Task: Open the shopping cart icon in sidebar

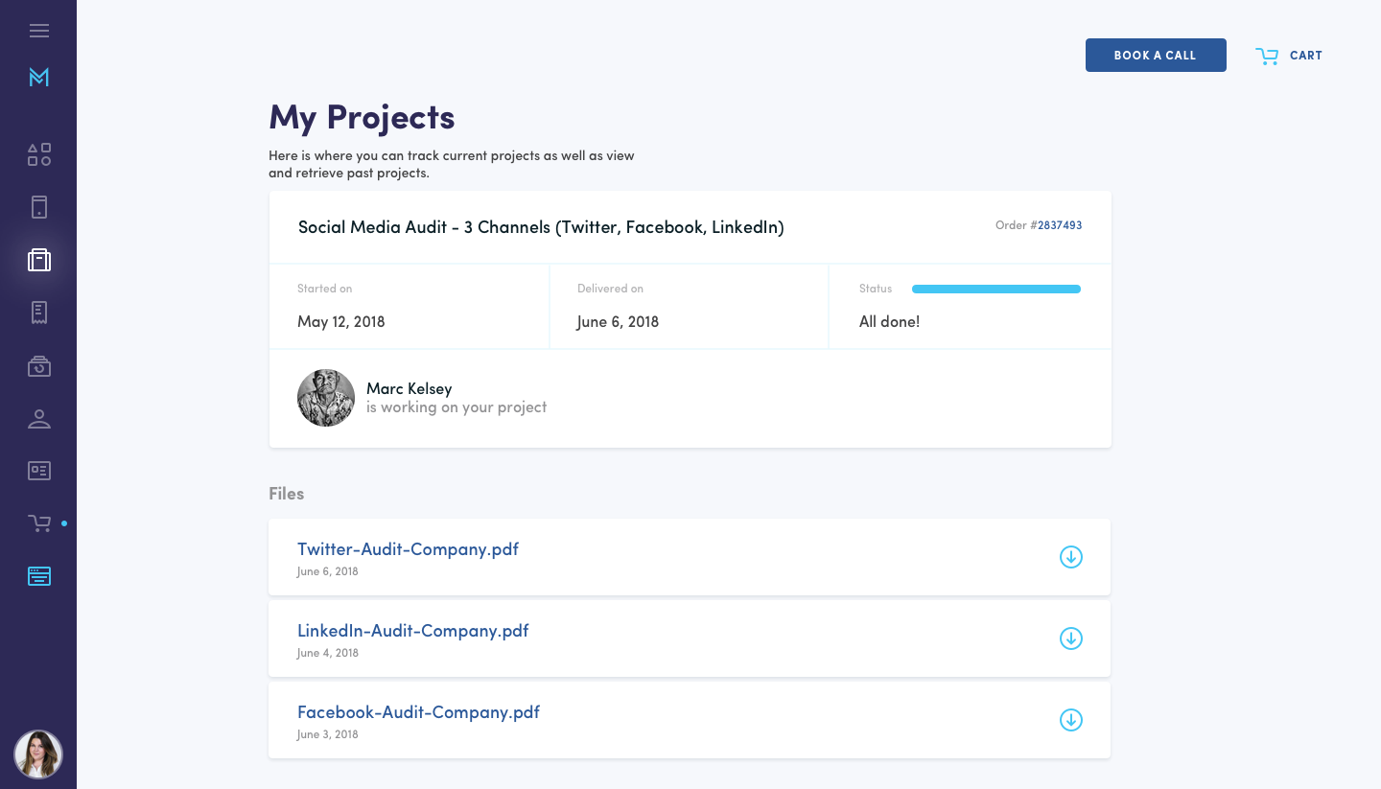Action: 39,523
